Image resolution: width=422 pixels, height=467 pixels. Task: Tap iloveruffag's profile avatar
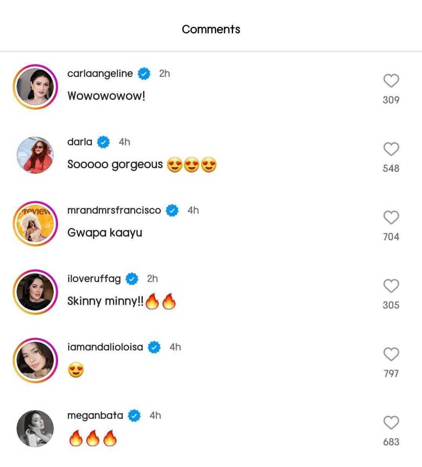point(35,292)
